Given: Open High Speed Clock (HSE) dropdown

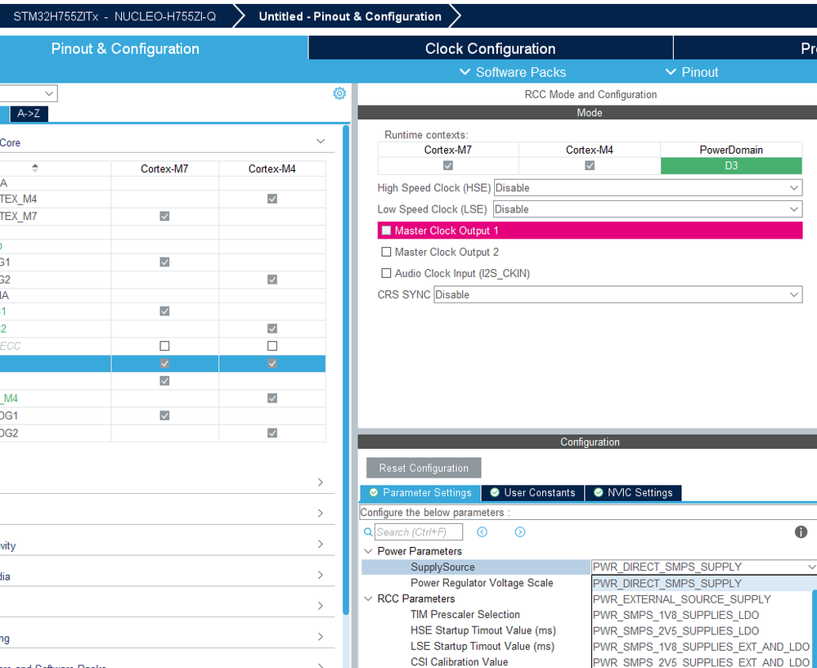Looking at the screenshot, I should click(x=648, y=187).
